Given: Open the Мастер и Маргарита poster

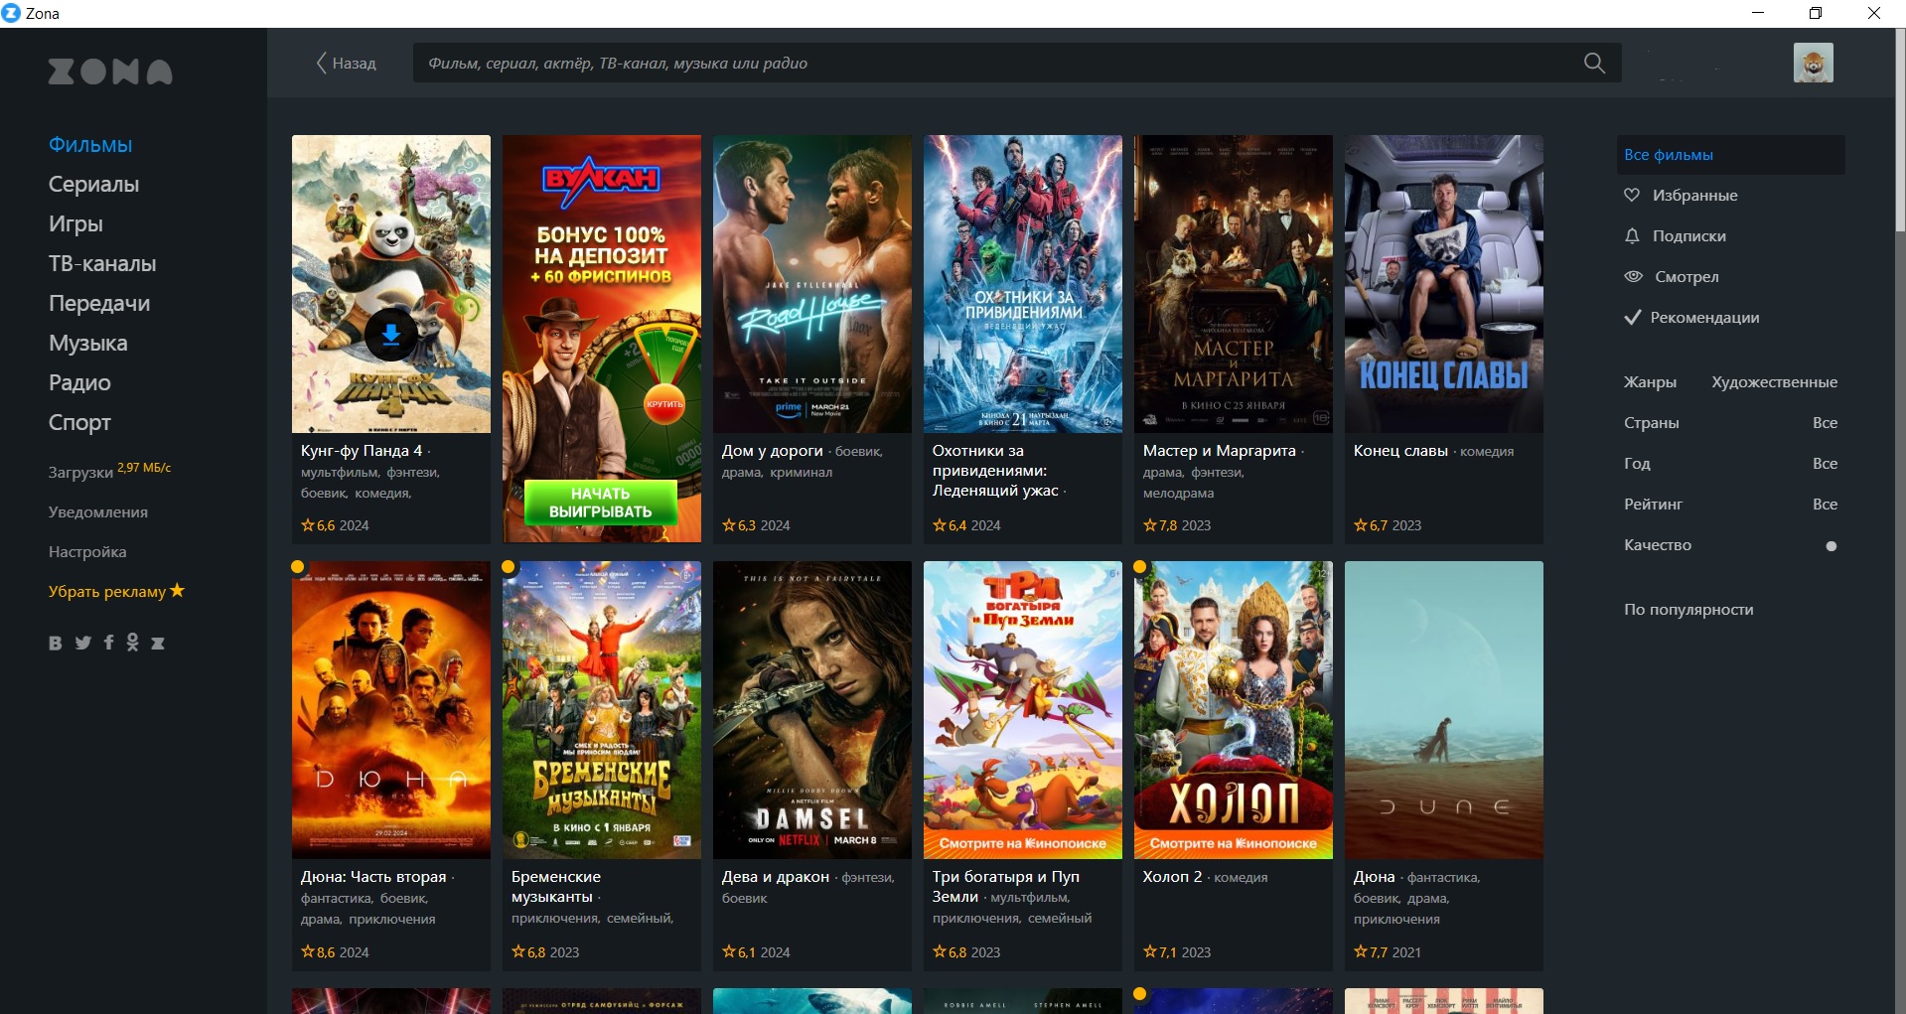Looking at the screenshot, I should tap(1233, 283).
